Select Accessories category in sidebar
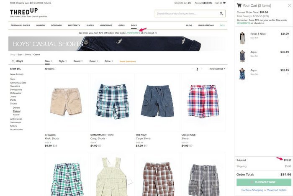This screenshot has width=293, height=196. coord(16,130)
